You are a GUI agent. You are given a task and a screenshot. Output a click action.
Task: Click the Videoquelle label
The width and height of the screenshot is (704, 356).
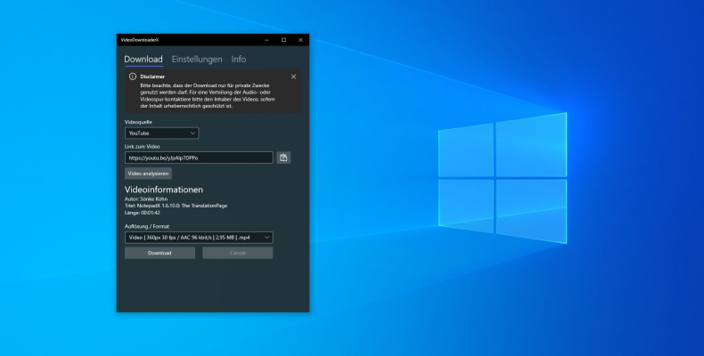tap(138, 122)
